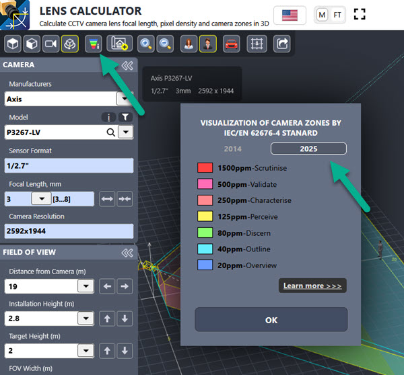The width and height of the screenshot is (404, 375).
Task: Collapse the FIELD OF VIEW panel
Action: click(x=127, y=253)
